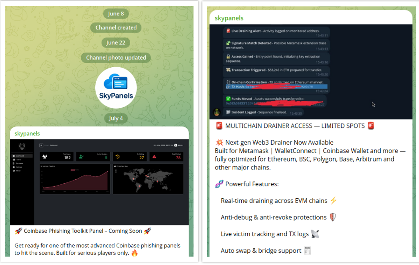Image resolution: width=419 pixels, height=265 pixels.
Task: Click the receipt emoji after bridge support
Action: (x=307, y=251)
